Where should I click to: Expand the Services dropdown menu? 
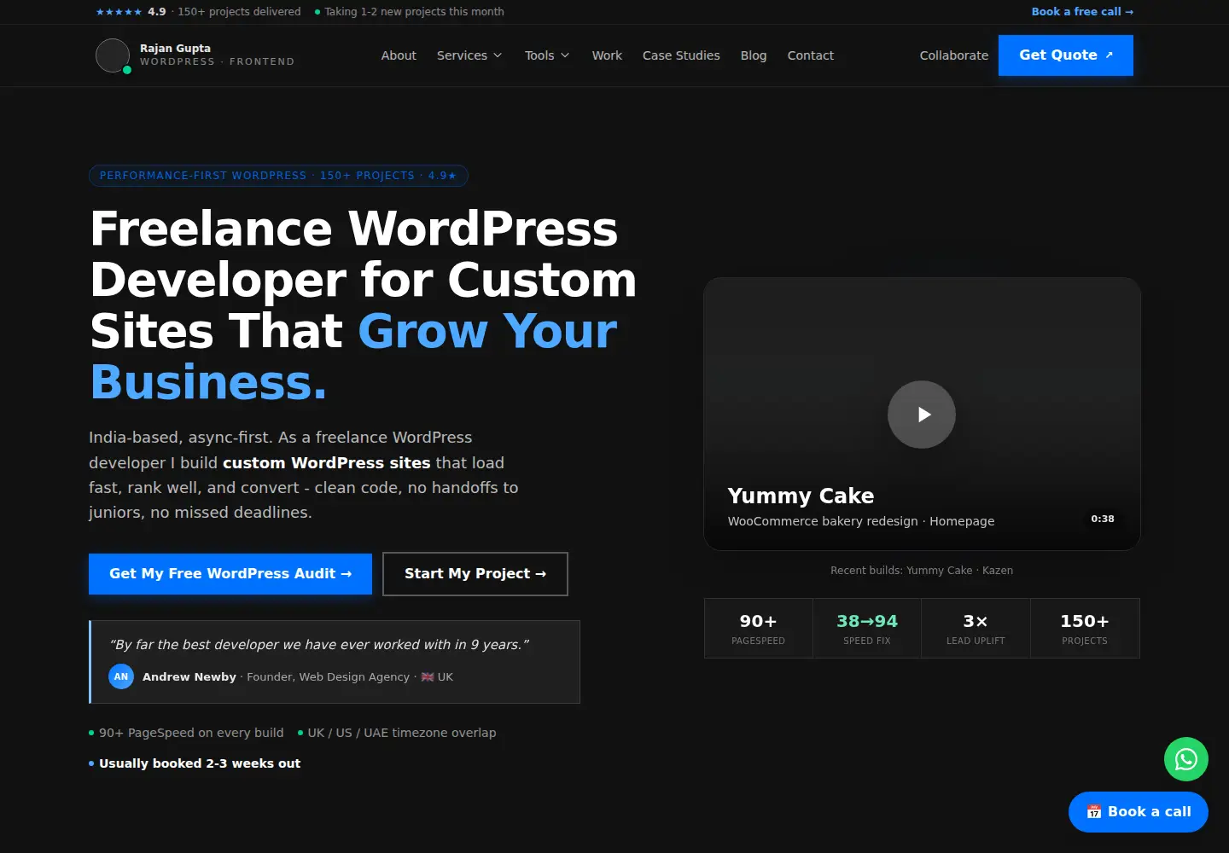(469, 55)
